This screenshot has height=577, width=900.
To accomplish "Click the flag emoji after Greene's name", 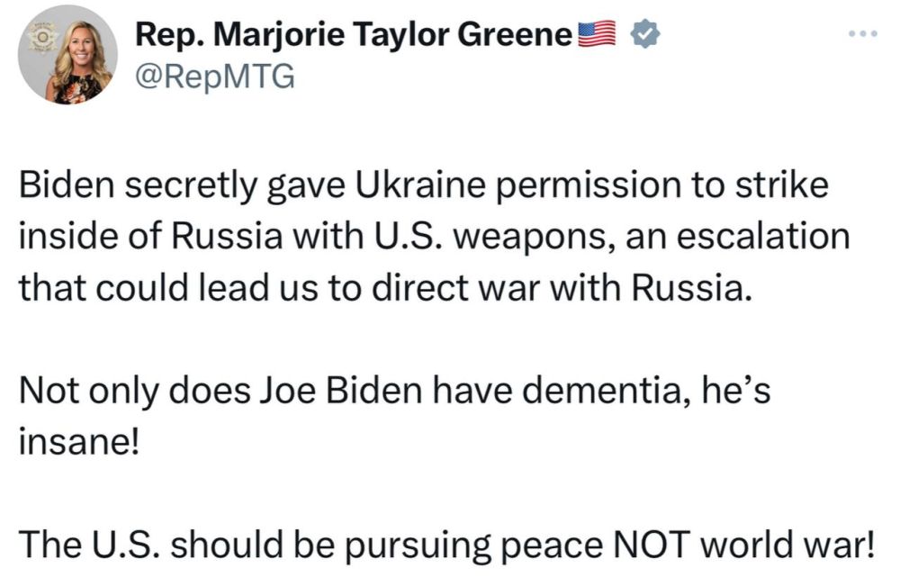I will point(597,32).
